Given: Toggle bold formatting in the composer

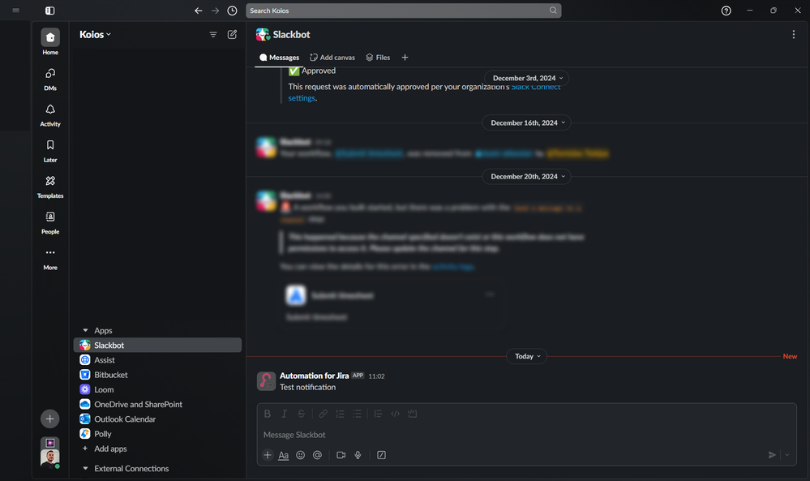Looking at the screenshot, I should pyautogui.click(x=267, y=414).
